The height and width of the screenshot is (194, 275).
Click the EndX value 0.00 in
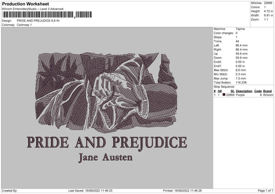[x=240, y=62]
